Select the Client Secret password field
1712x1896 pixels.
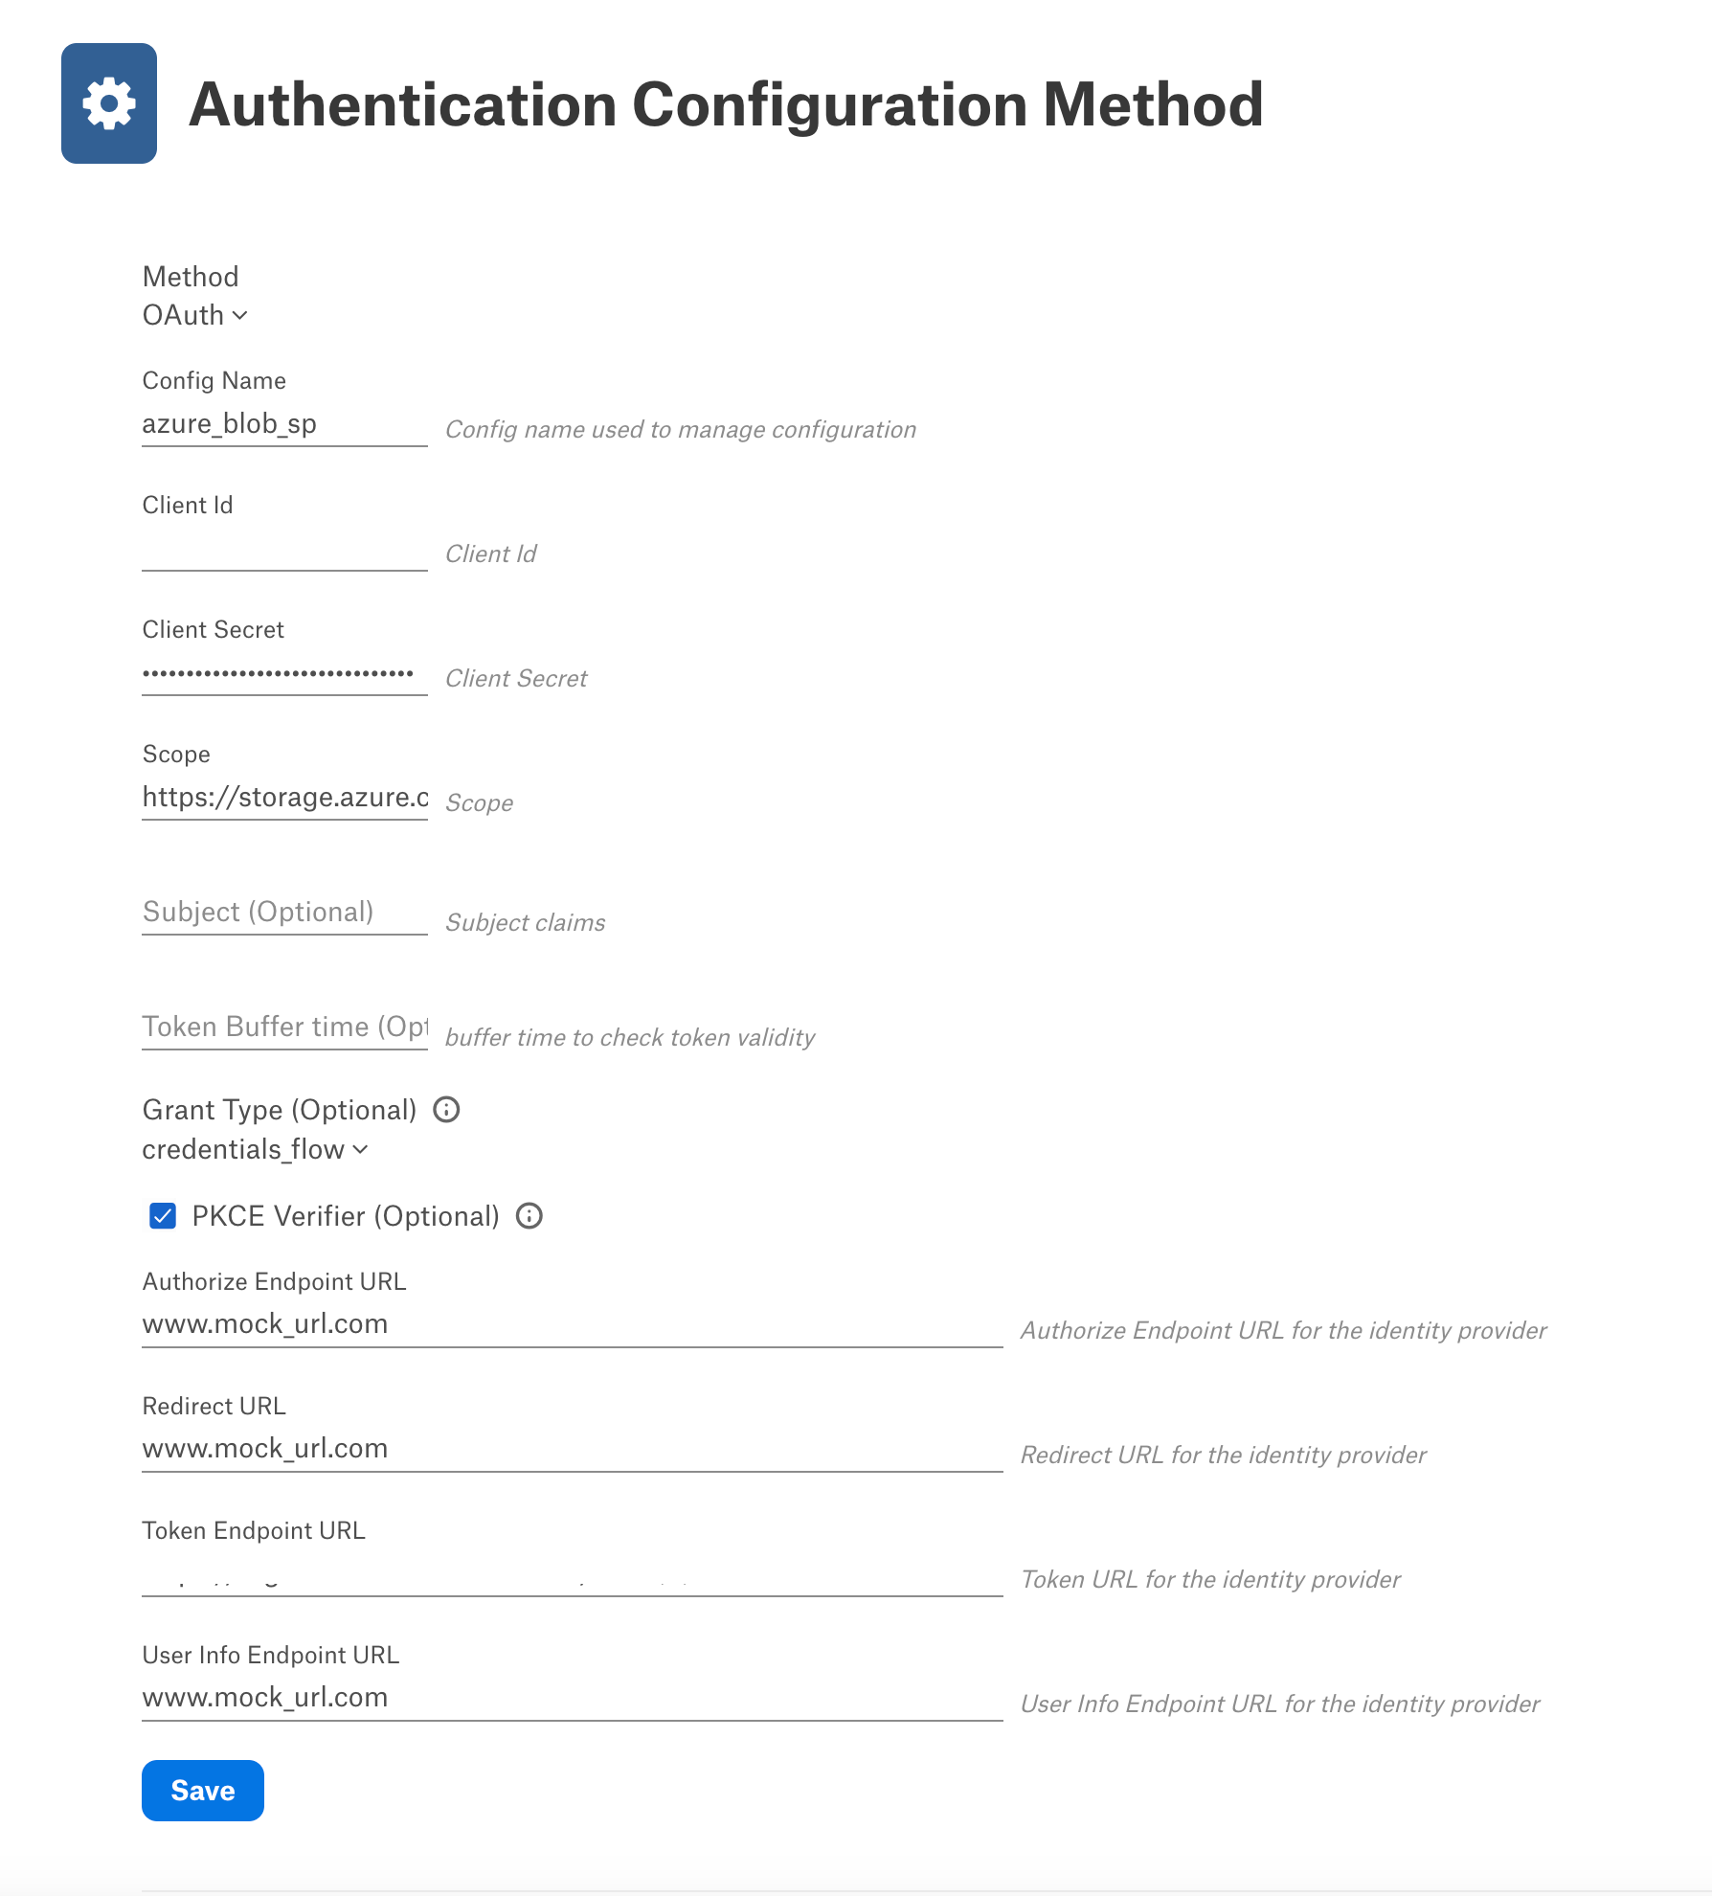coord(284,673)
